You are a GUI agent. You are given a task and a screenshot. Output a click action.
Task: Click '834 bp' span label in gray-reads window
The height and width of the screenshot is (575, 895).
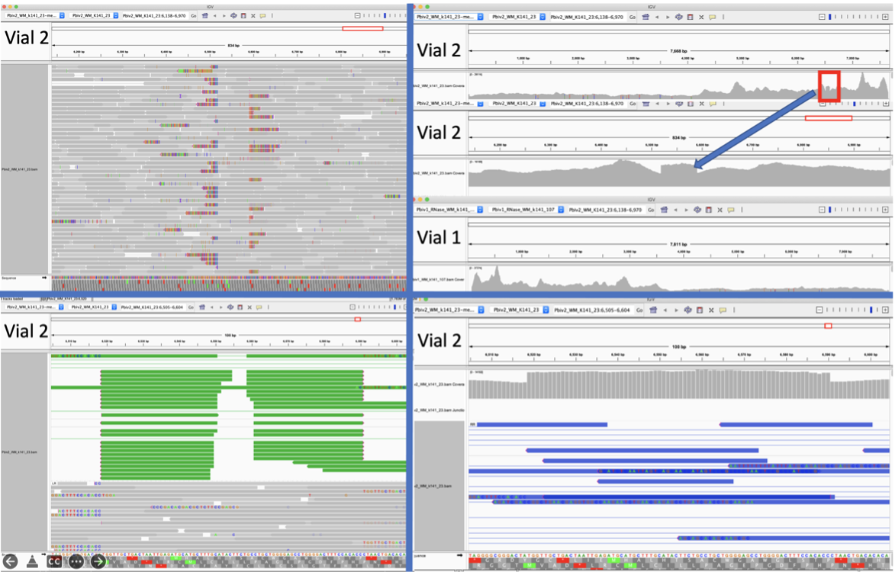pyautogui.click(x=233, y=46)
